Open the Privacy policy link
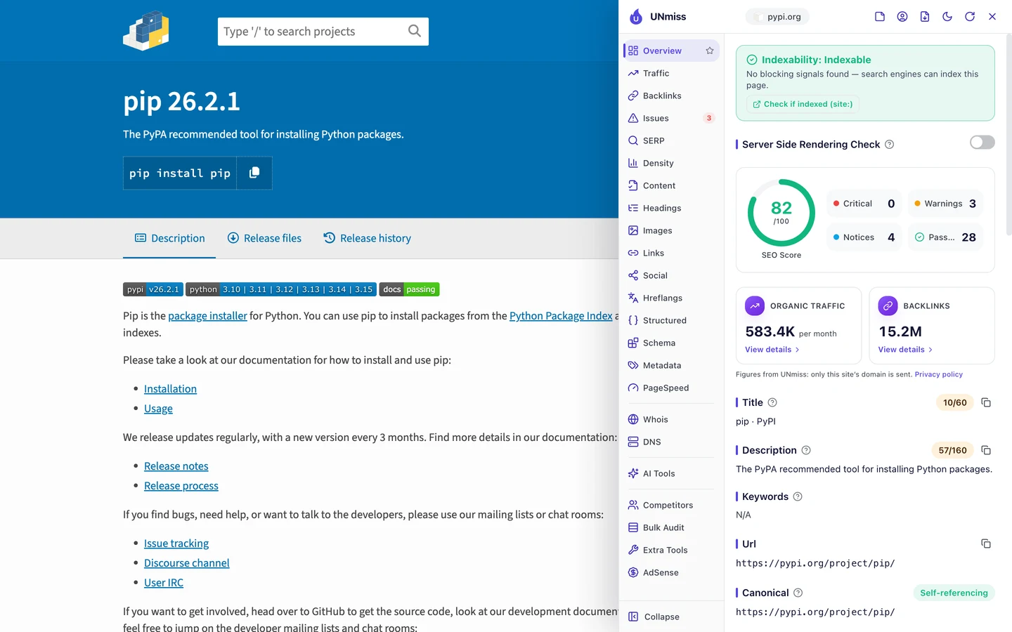The height and width of the screenshot is (632, 1012). coord(939,374)
